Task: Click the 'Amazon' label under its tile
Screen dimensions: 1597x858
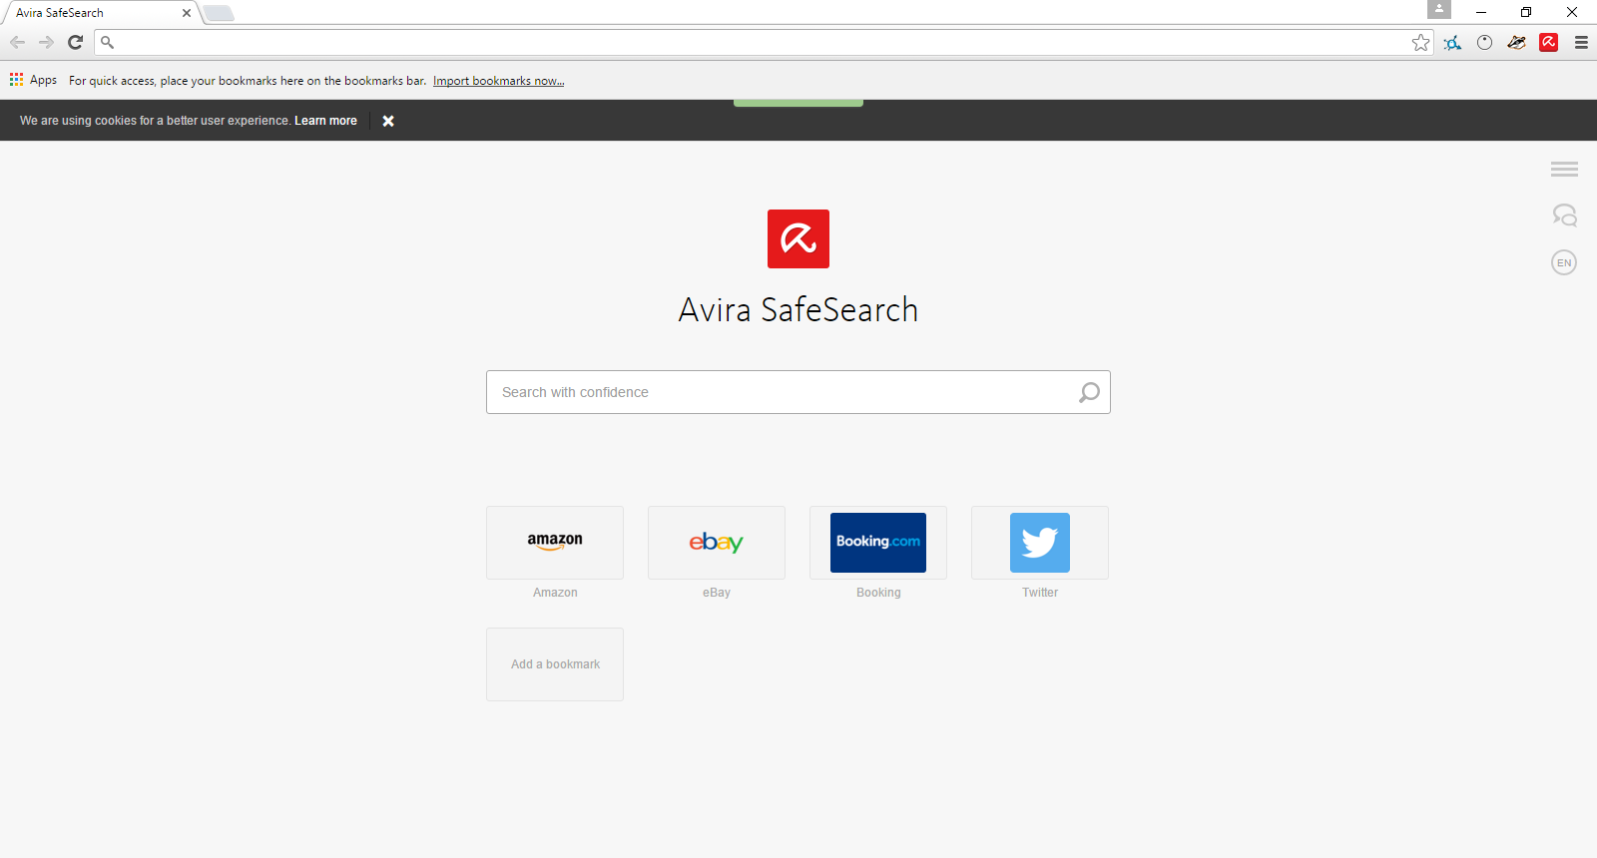Action: 555,593
